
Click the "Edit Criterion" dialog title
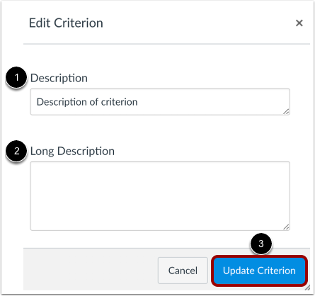(x=66, y=23)
